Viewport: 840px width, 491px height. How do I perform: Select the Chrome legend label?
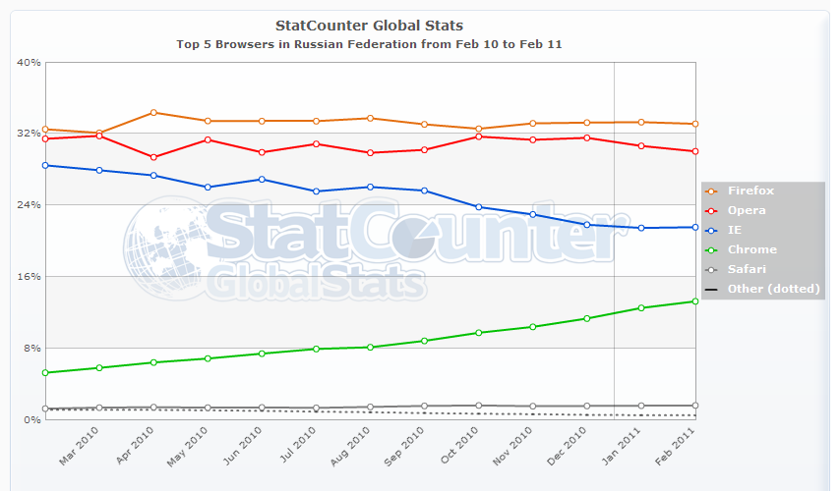[x=752, y=249]
